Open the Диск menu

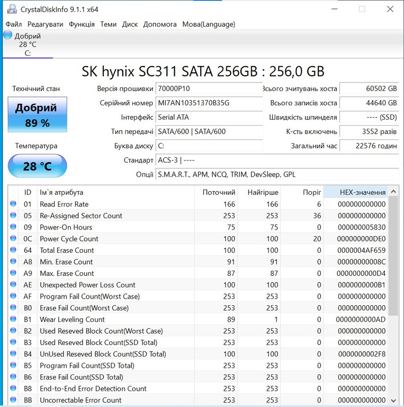point(130,24)
